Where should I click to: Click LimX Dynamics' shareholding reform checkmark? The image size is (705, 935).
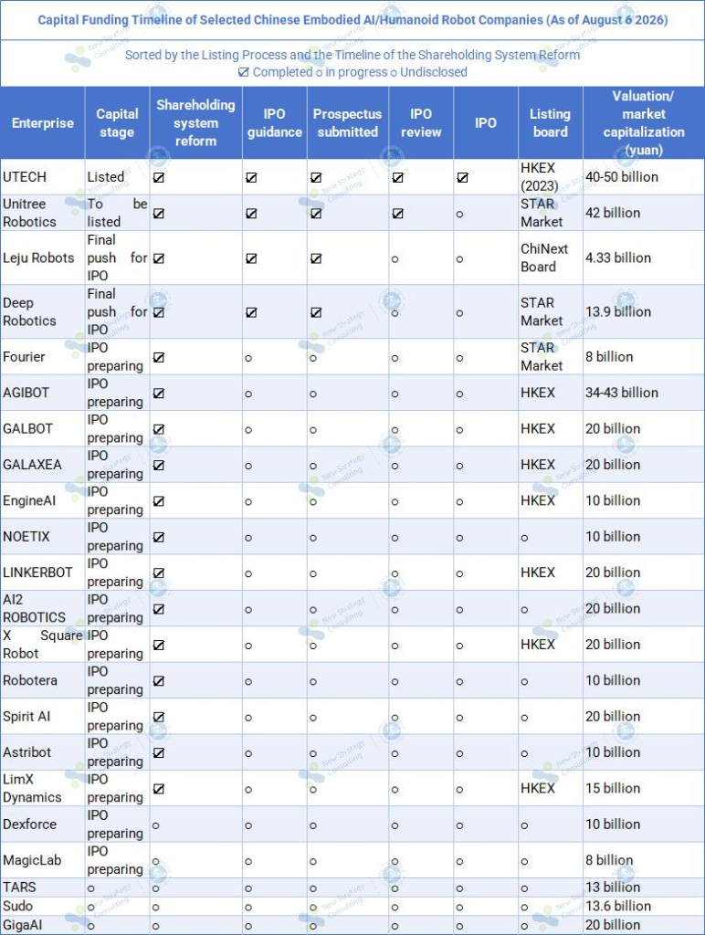pyautogui.click(x=159, y=789)
